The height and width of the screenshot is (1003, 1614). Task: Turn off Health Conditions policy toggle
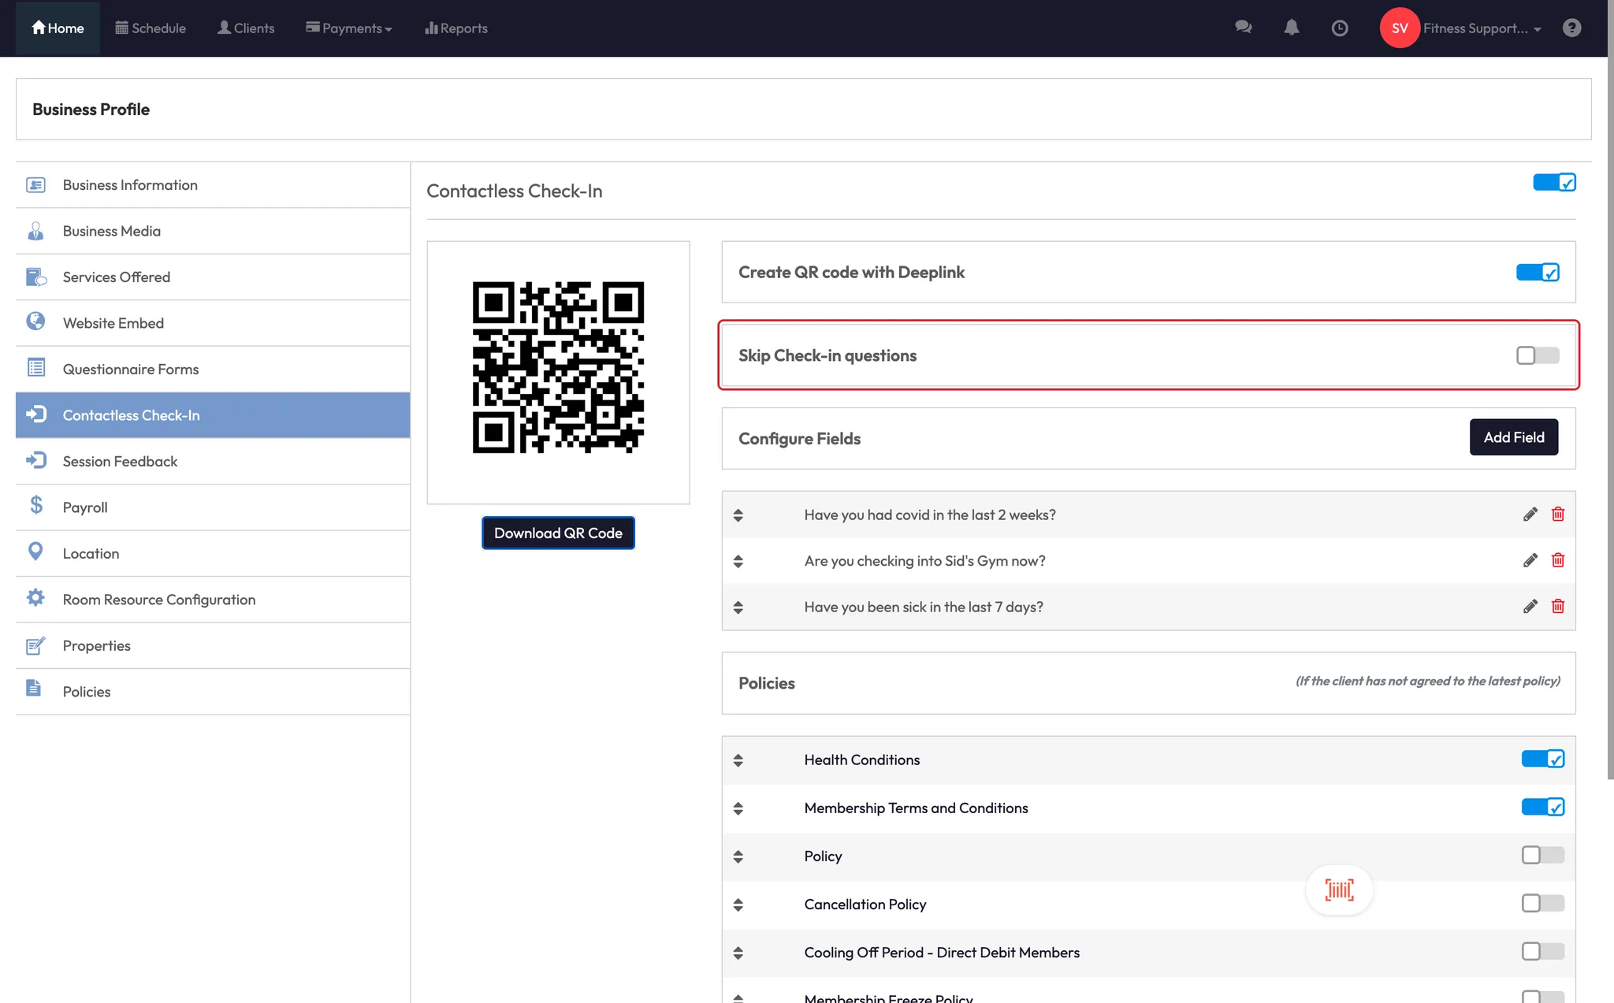(x=1542, y=759)
